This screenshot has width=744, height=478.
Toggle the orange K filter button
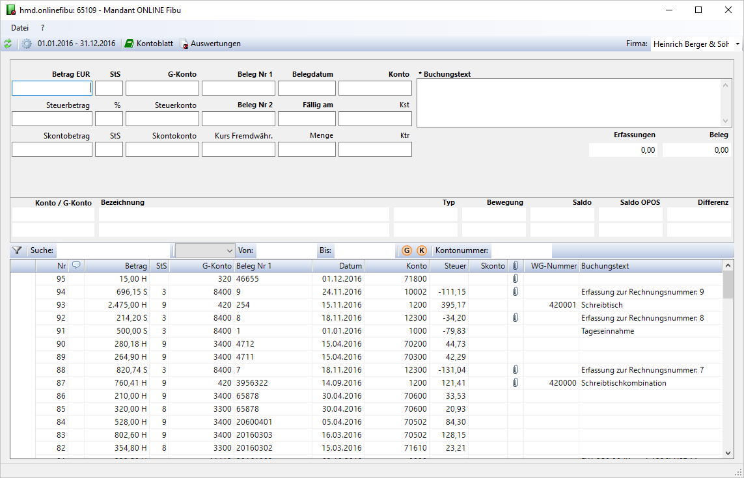pyautogui.click(x=421, y=250)
